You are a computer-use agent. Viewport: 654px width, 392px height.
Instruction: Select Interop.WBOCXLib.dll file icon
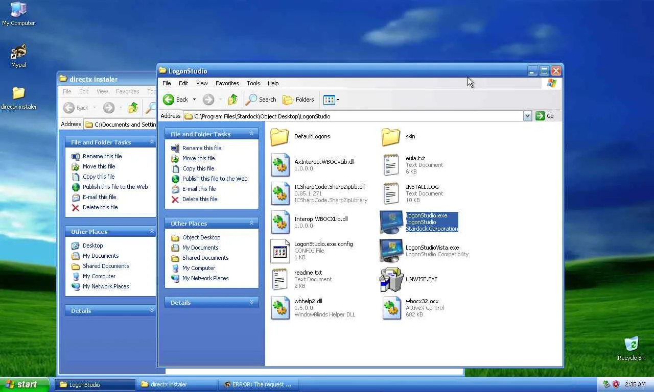coord(280,222)
